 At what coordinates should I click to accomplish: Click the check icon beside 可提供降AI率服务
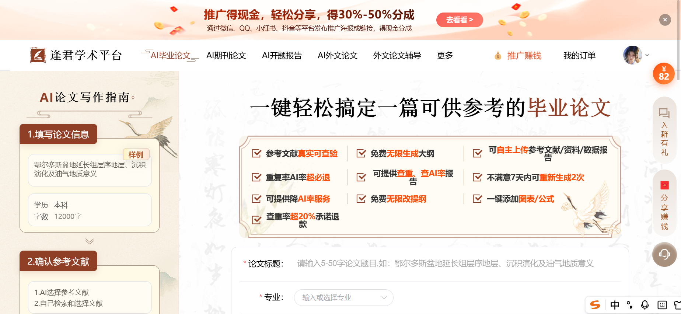tap(256, 199)
